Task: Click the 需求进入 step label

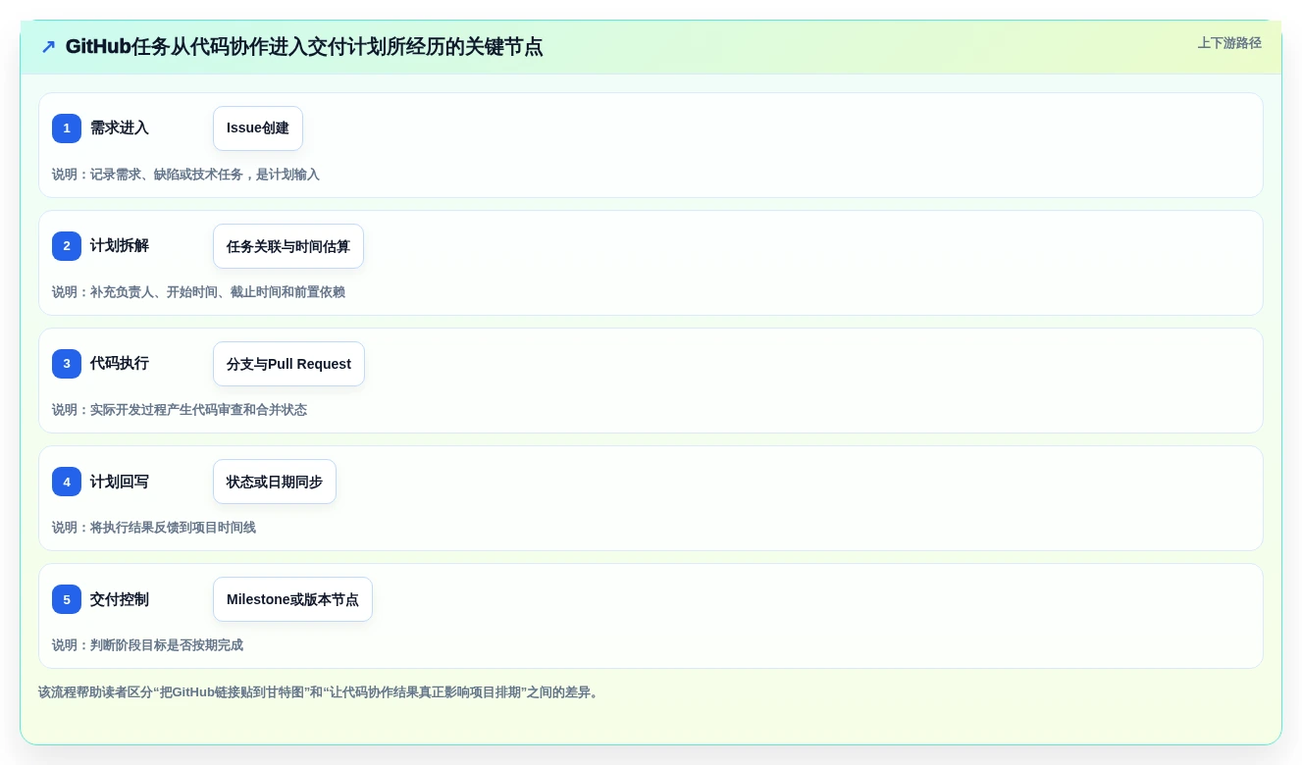Action: click(120, 128)
